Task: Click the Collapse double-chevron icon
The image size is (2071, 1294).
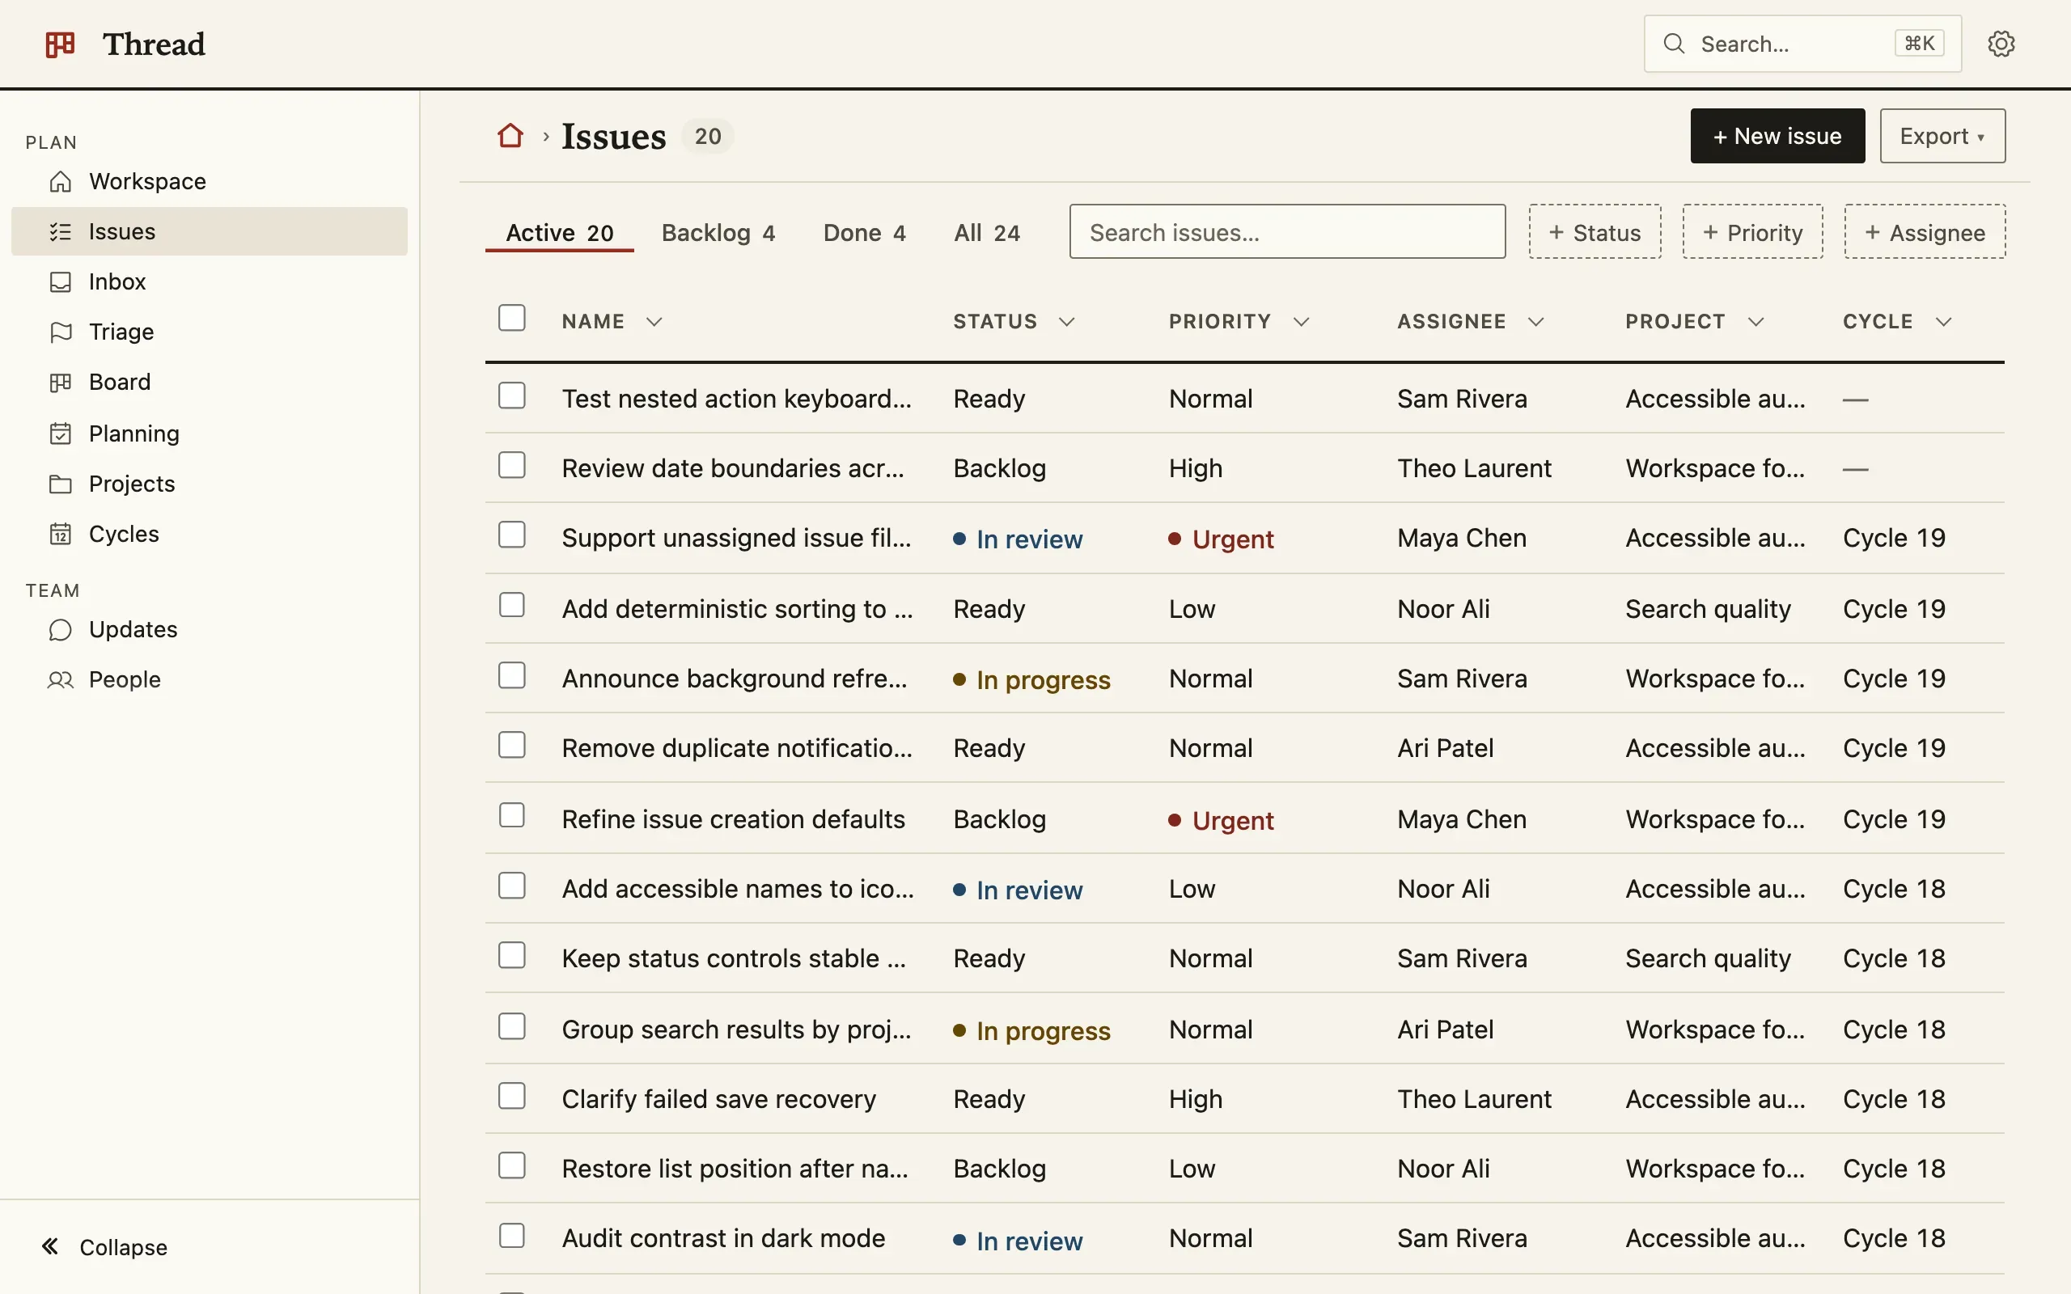Action: coord(50,1246)
